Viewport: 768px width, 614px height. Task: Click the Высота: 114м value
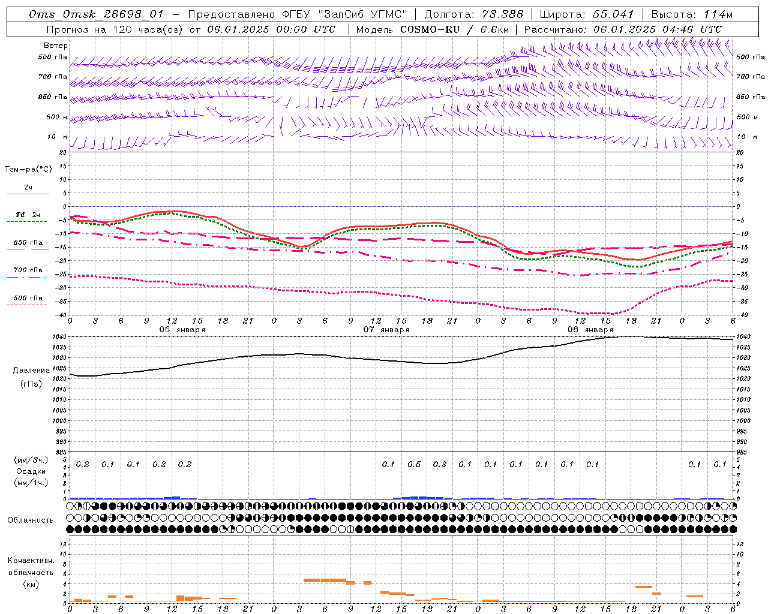click(691, 14)
